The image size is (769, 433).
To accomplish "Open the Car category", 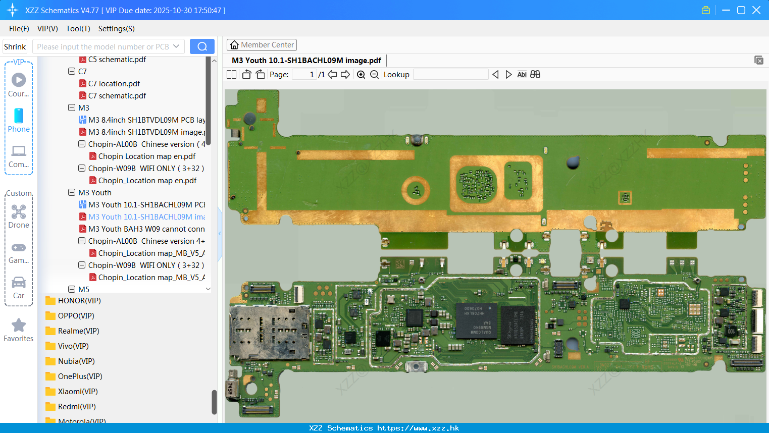I will 19,287.
